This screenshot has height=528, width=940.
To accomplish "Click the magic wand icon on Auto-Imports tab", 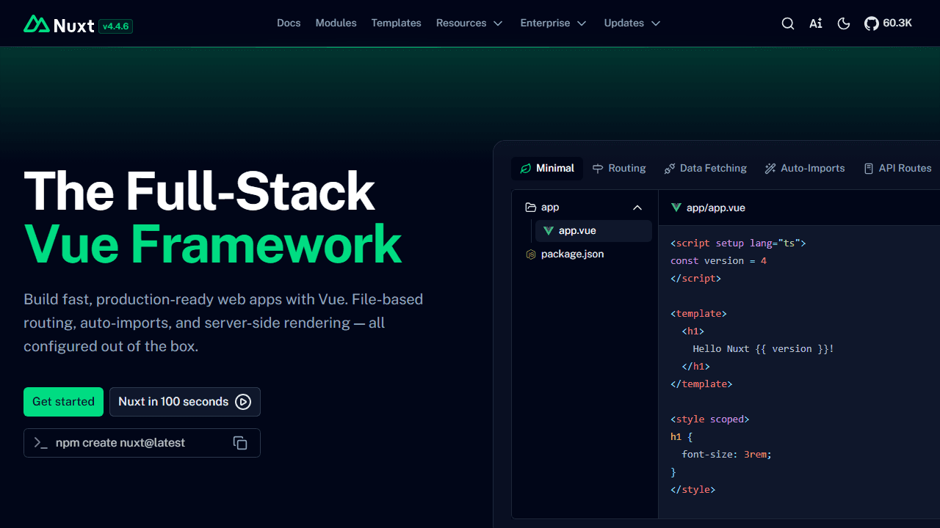I will [x=770, y=169].
